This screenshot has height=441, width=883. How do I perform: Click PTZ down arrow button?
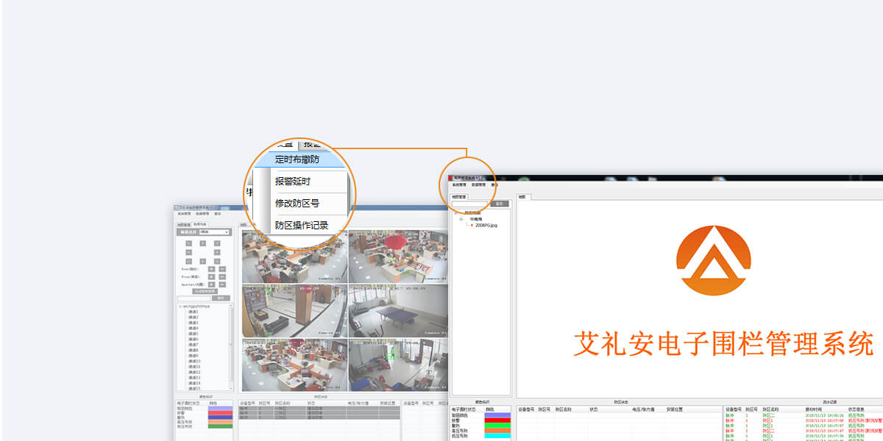(202, 261)
